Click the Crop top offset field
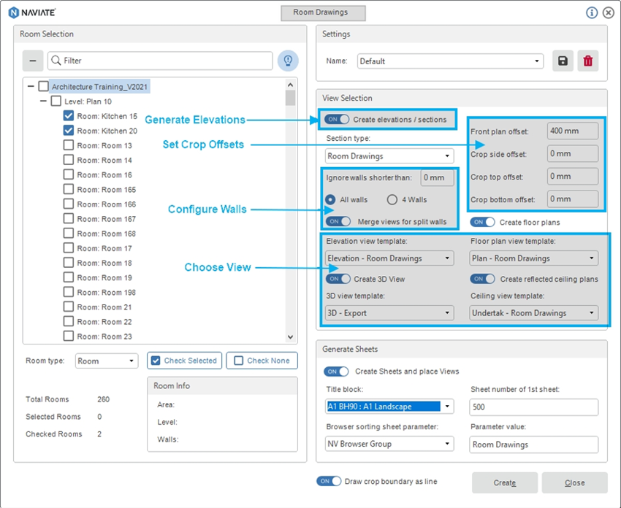This screenshot has height=508, width=621. coord(573,177)
